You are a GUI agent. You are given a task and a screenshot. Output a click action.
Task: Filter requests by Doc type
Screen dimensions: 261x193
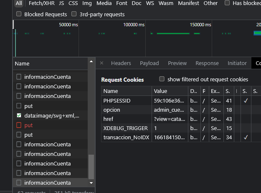(137, 3)
